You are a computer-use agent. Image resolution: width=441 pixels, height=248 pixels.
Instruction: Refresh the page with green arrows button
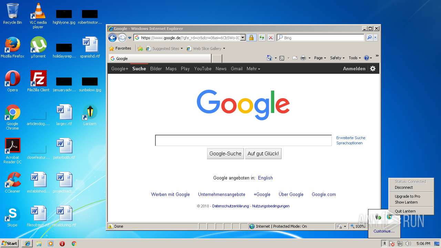(262, 38)
